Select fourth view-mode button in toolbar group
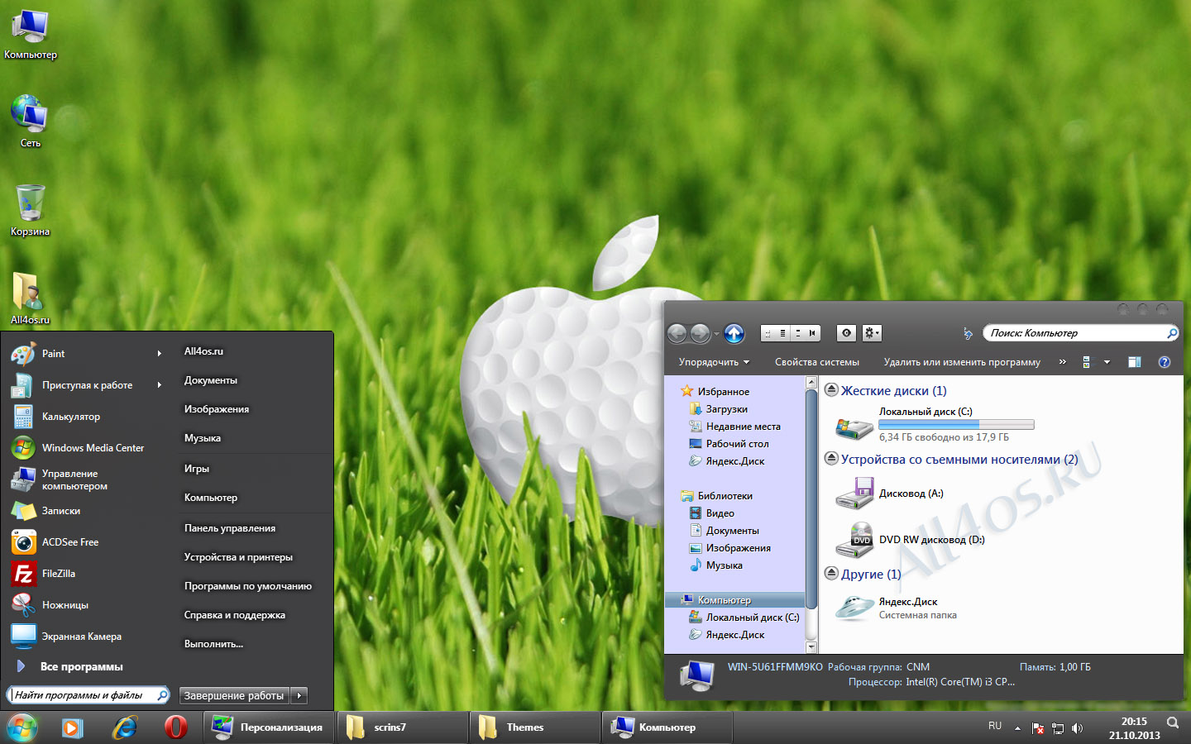This screenshot has height=744, width=1191. [x=813, y=333]
